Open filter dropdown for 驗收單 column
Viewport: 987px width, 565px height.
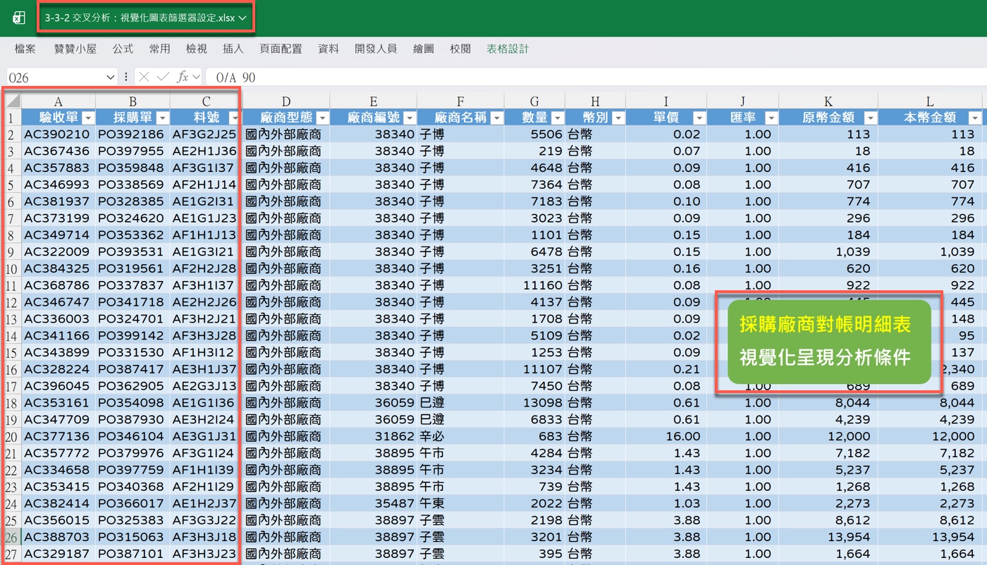tap(88, 118)
